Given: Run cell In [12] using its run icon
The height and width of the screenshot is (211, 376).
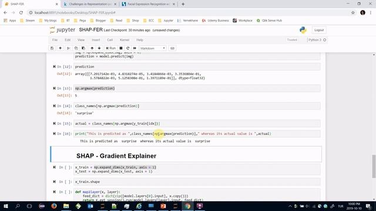Looking at the screenshot, I should [x=54, y=67].
